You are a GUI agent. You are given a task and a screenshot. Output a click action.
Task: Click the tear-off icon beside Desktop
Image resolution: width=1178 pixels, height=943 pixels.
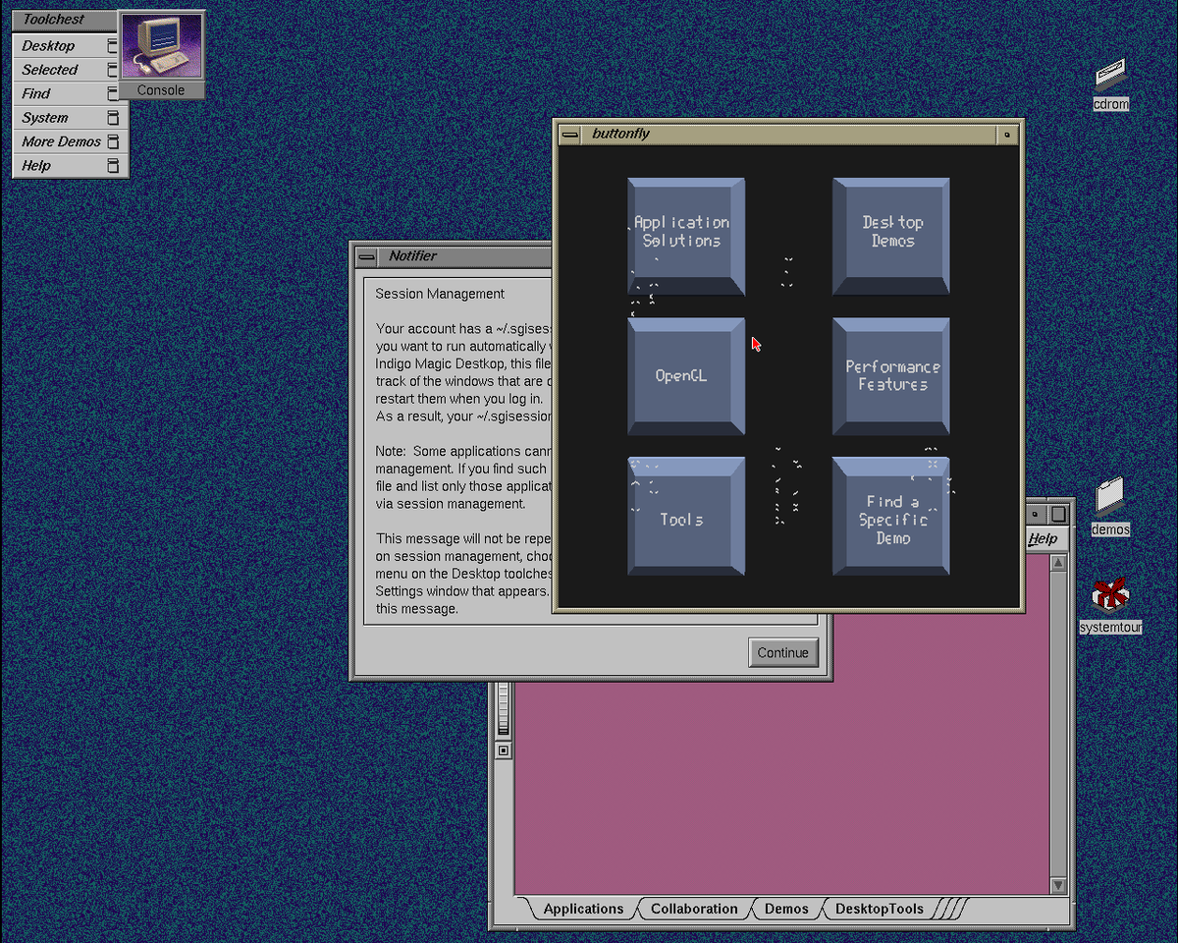[112, 46]
